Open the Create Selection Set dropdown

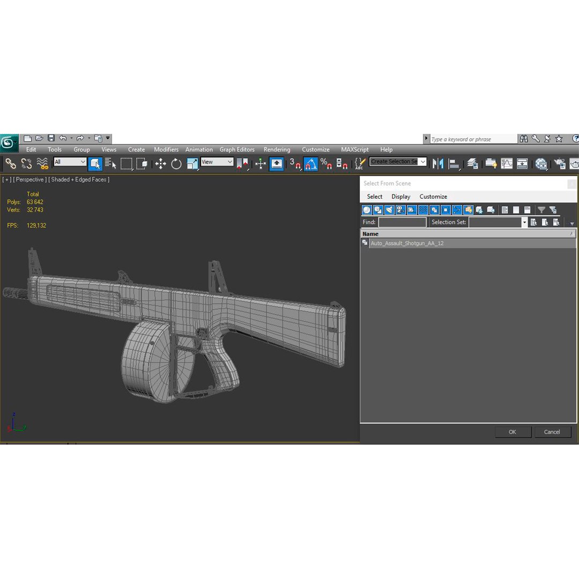coord(423,162)
